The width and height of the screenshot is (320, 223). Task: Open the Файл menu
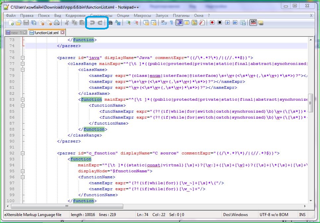11,16
